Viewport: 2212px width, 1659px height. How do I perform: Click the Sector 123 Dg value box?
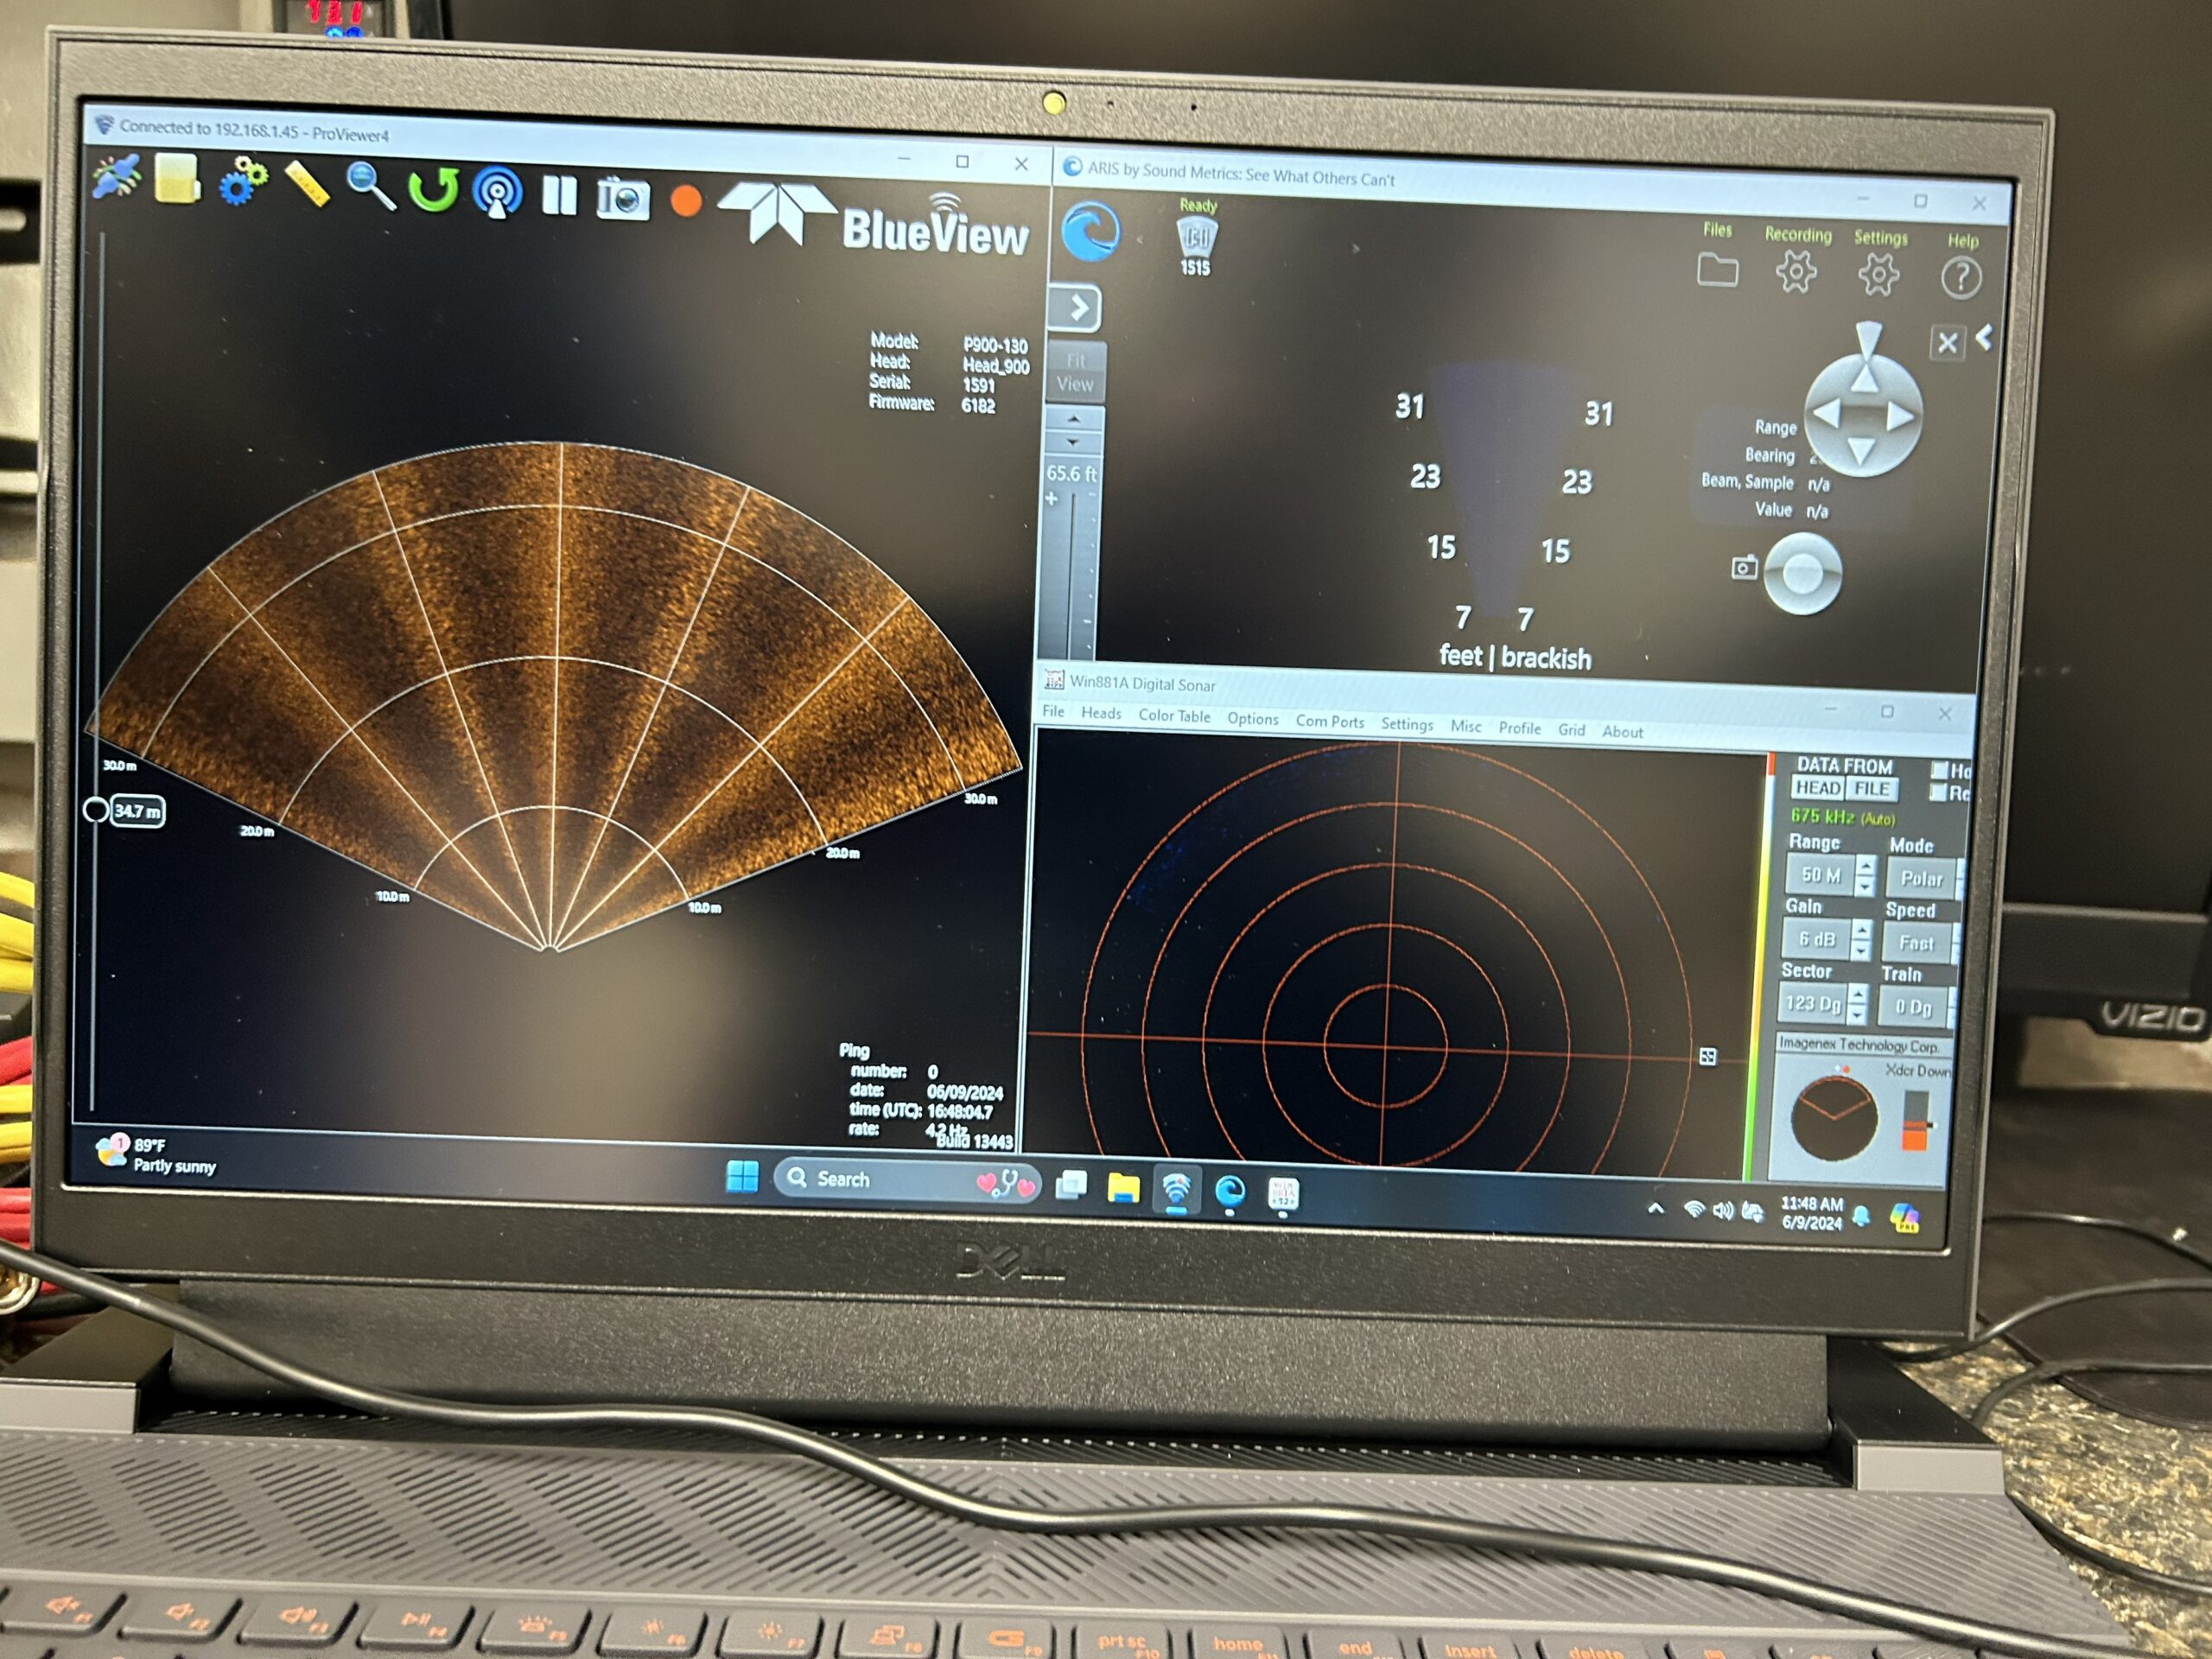click(1813, 1003)
